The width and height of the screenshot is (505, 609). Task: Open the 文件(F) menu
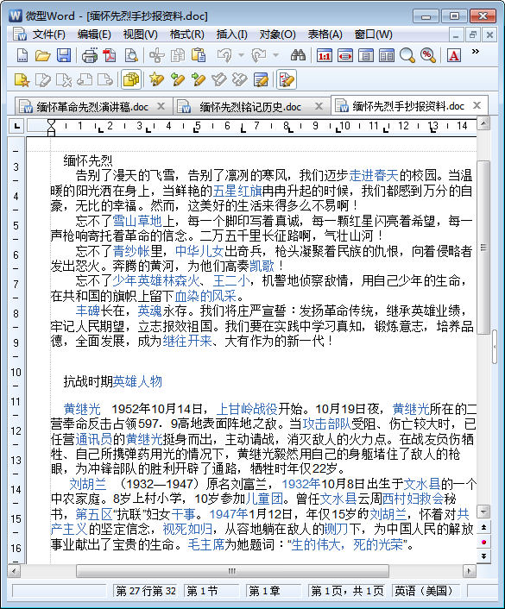[x=48, y=35]
